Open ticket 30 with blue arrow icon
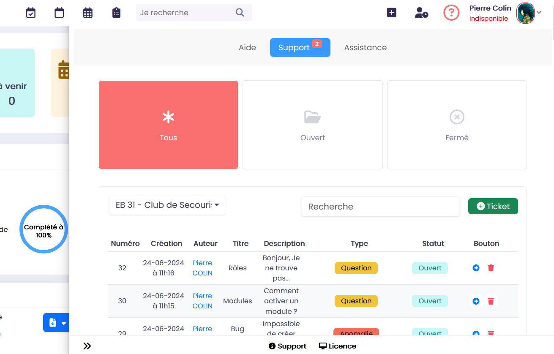 point(476,301)
